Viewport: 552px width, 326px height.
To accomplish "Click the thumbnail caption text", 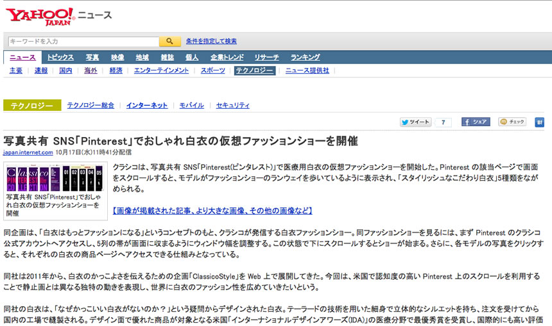I will click(53, 205).
